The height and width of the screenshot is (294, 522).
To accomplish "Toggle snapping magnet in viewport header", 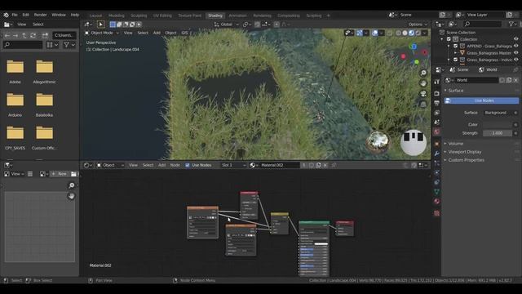I will (258, 24).
